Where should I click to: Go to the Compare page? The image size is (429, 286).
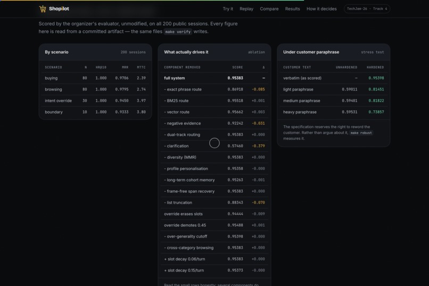[269, 9]
